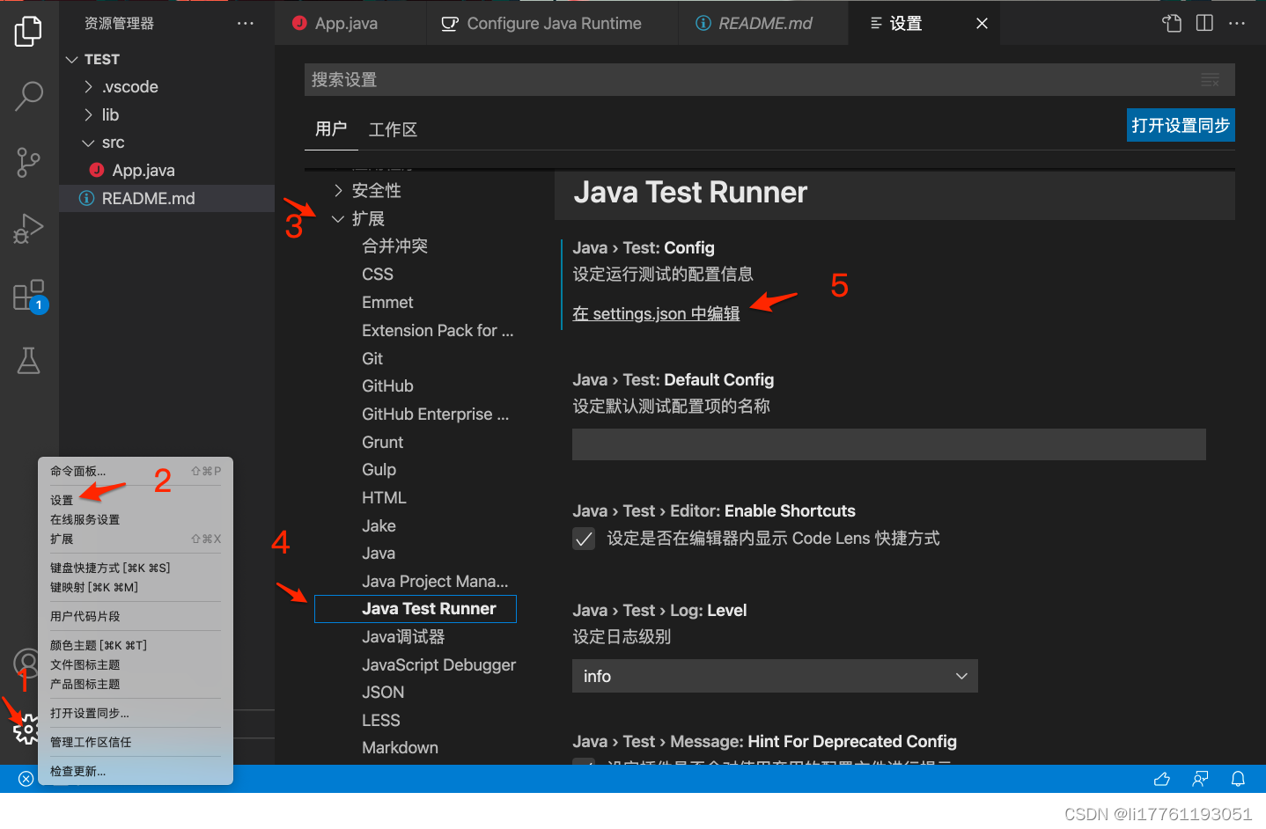The image size is (1266, 829).
Task: Select Emmet in the settings tree
Action: 387,302
